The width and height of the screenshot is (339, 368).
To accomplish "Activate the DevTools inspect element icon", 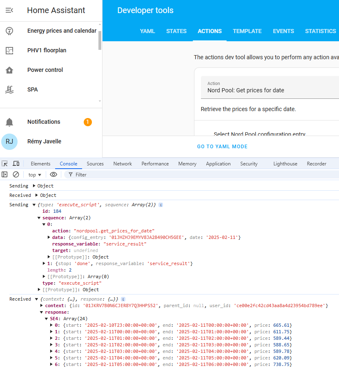I will [5, 163].
